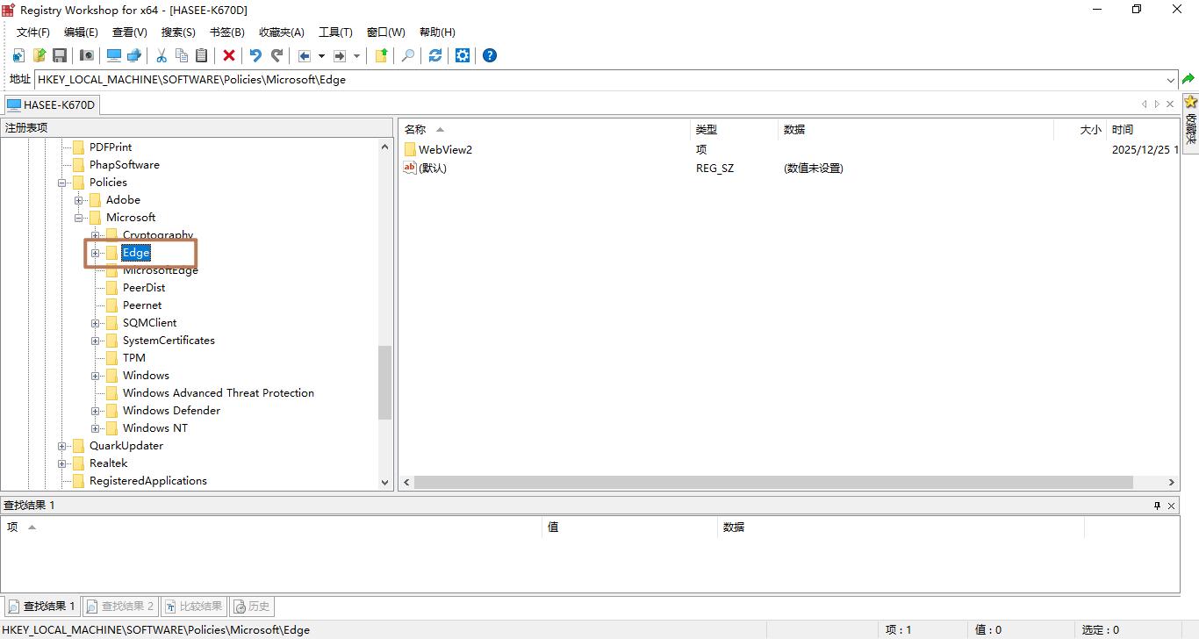Image resolution: width=1199 pixels, height=639 pixels.
Task: Open the 编辑(E) menu
Action: [81, 32]
